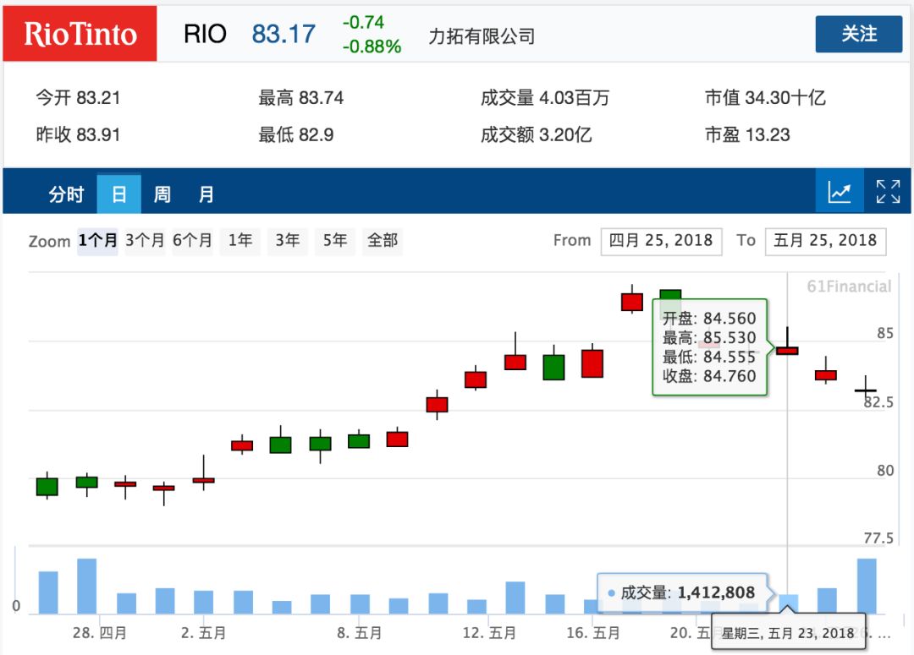The width and height of the screenshot is (914, 655).
Task: Click the company name 力拓有限公司
Action: (x=482, y=36)
